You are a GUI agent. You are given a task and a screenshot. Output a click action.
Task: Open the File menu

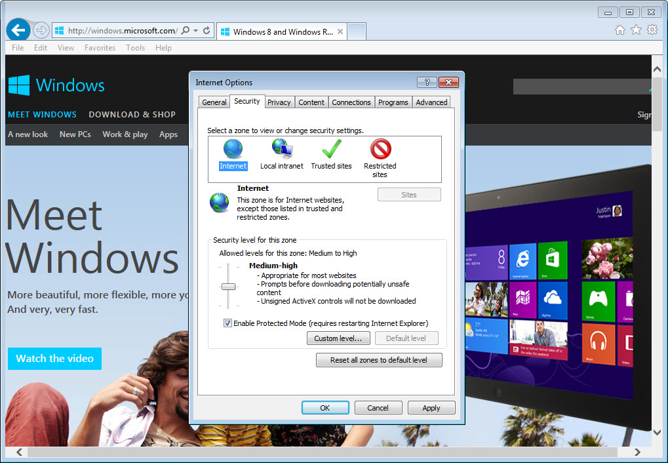click(18, 48)
